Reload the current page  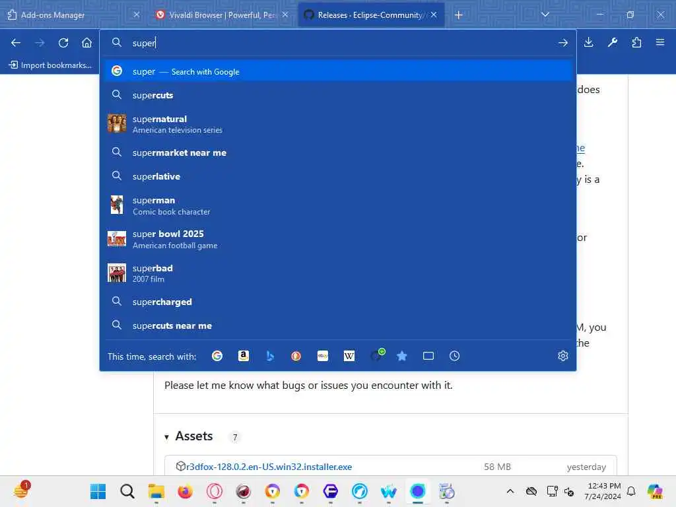click(x=63, y=43)
